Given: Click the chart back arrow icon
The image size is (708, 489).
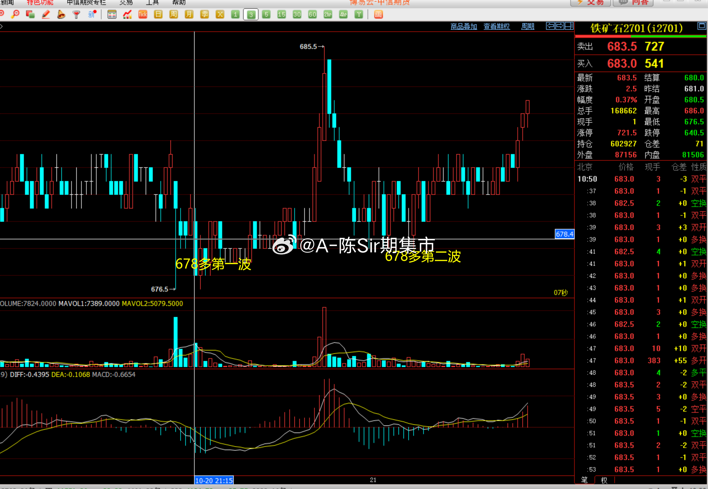Looking at the screenshot, I should (550, 26).
